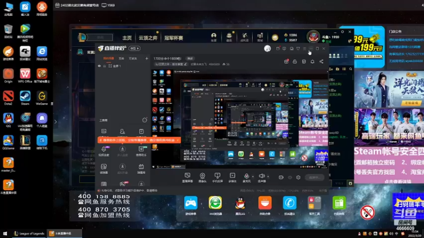The width and height of the screenshot is (424, 238).
Task: Open 投诉建议 from the dock
Action: click(289, 206)
